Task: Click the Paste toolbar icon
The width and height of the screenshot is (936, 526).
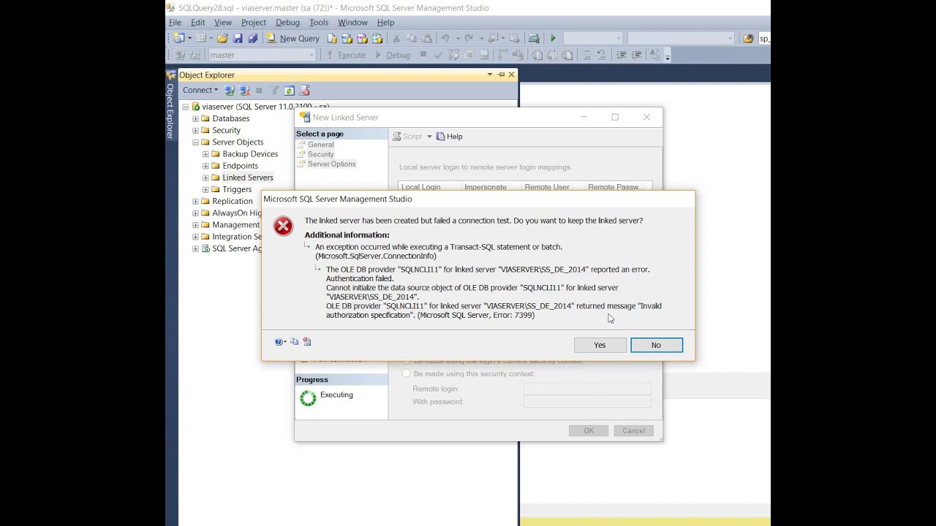Action: coord(426,38)
